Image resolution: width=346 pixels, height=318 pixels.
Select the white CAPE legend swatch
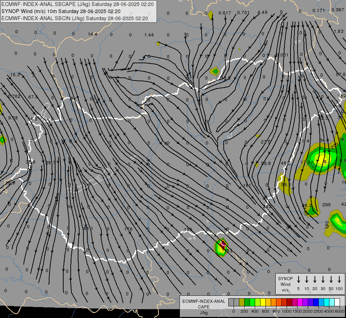click(337, 302)
